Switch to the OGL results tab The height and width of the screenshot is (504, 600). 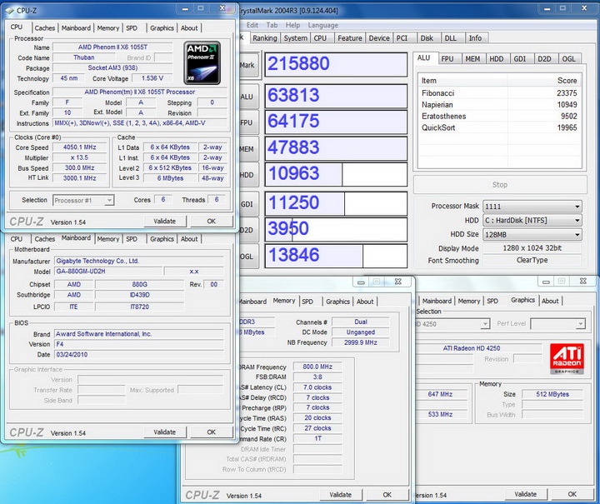point(569,58)
